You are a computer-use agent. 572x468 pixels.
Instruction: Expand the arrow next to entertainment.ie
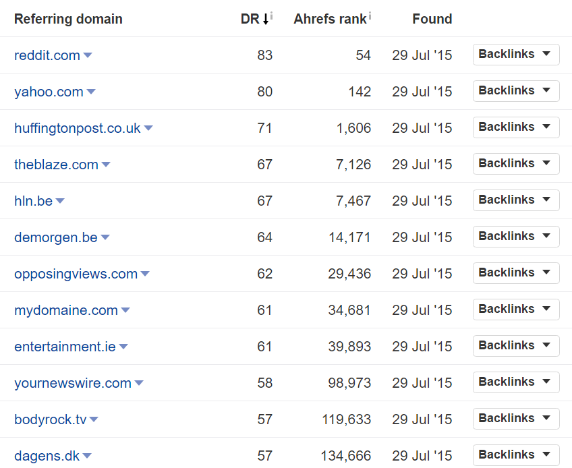[123, 347]
